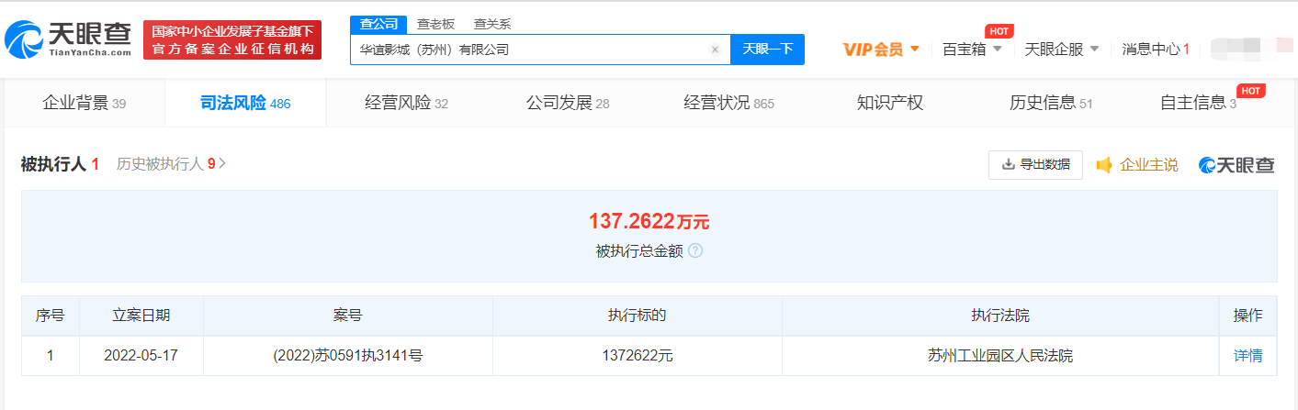Click the TianYanCha logo
Screen dimensions: 1298x410
click(69, 39)
